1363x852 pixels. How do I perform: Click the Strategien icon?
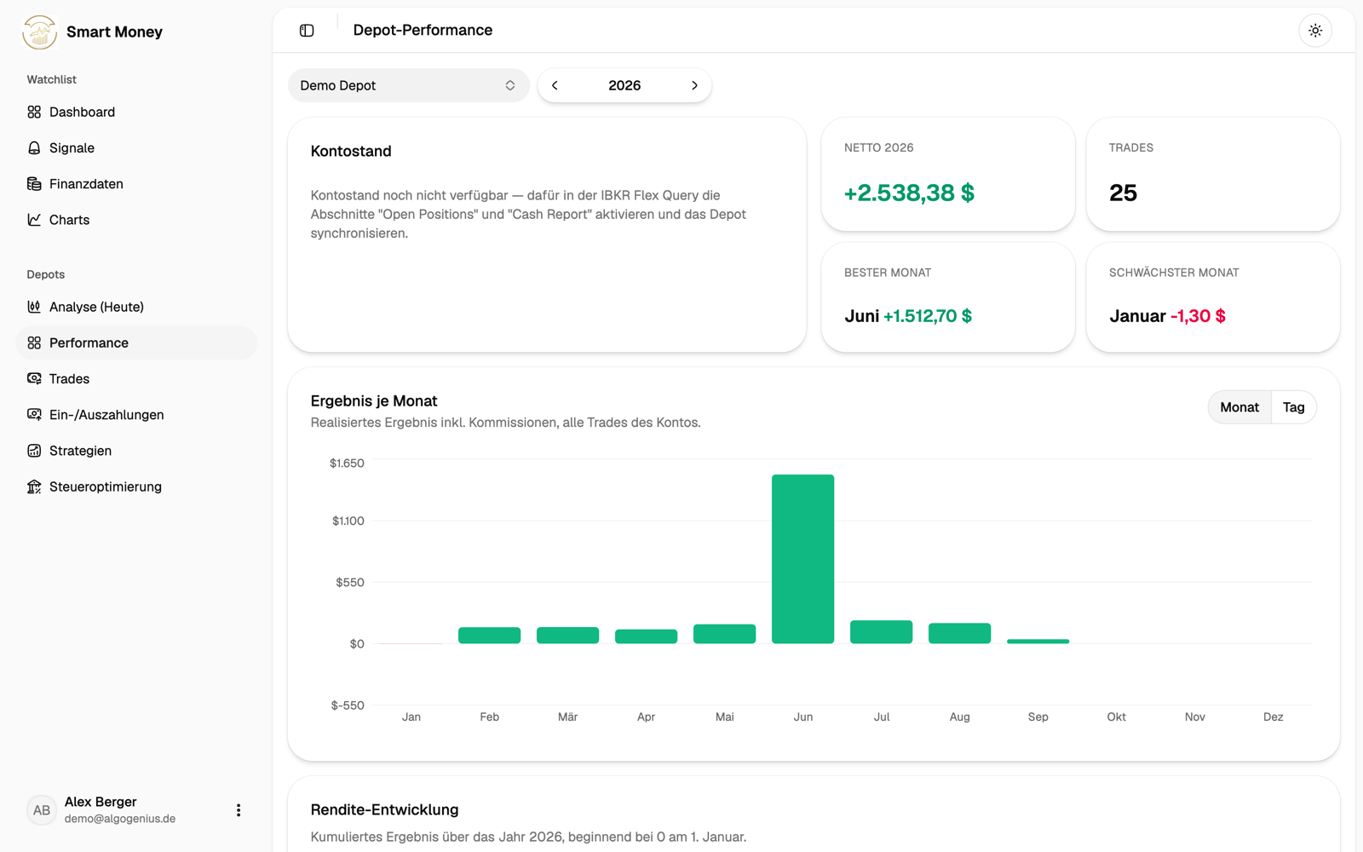[34, 450]
